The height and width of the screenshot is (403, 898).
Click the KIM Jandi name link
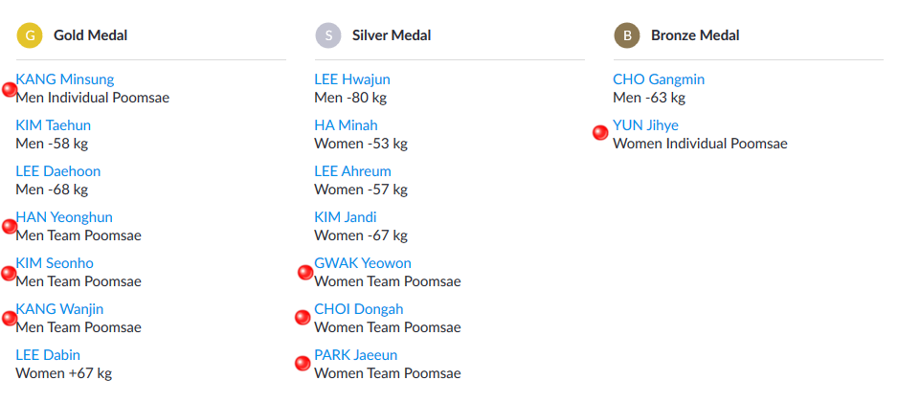click(346, 217)
